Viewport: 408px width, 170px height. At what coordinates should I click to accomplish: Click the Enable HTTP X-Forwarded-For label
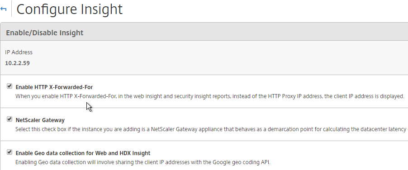(54, 87)
